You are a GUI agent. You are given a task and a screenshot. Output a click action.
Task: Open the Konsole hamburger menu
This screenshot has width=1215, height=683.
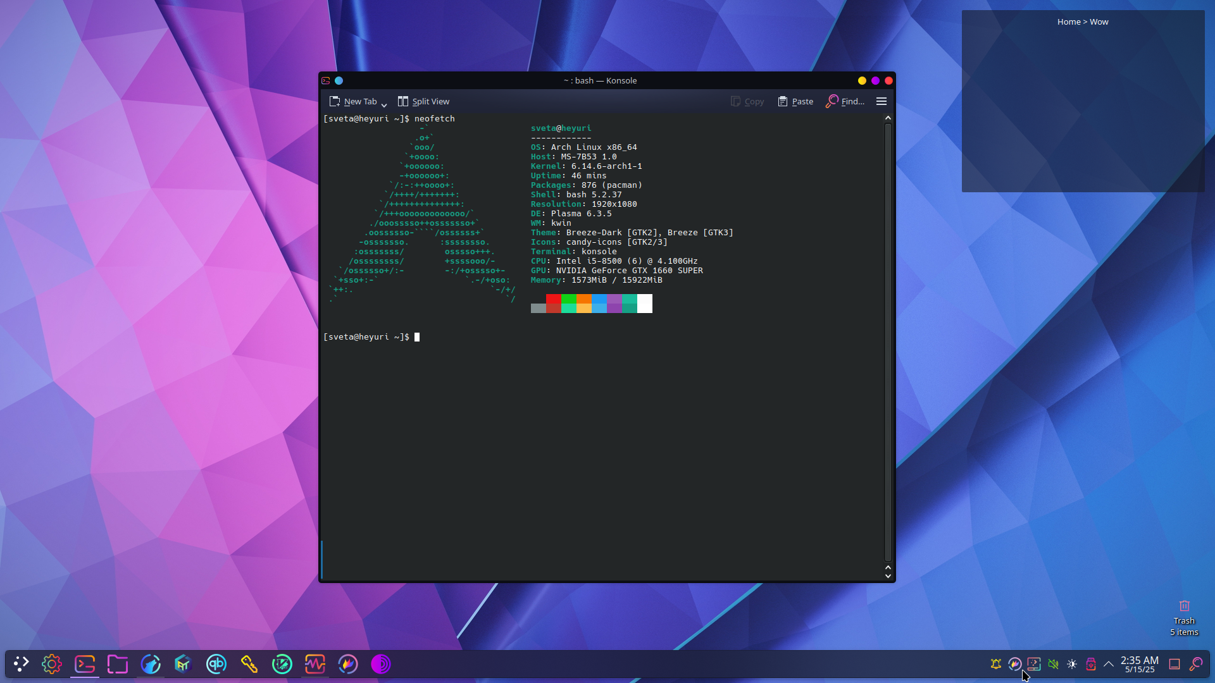click(x=882, y=101)
